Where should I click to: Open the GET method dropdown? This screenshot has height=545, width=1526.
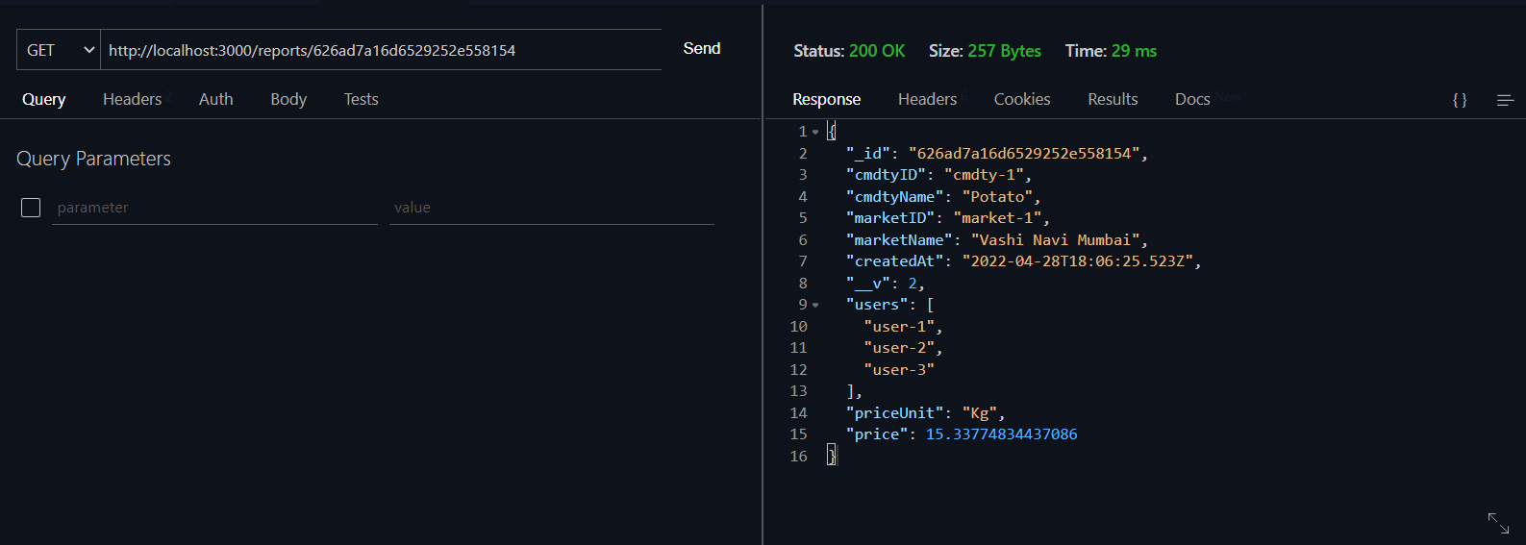click(59, 50)
